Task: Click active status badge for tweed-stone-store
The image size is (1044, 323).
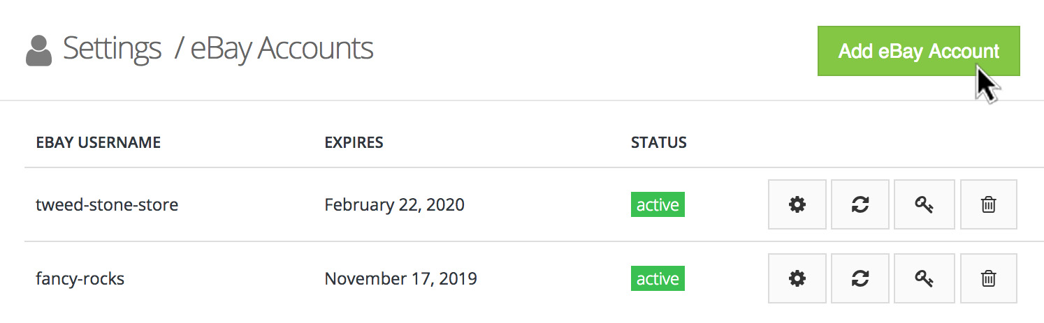Action: click(658, 205)
